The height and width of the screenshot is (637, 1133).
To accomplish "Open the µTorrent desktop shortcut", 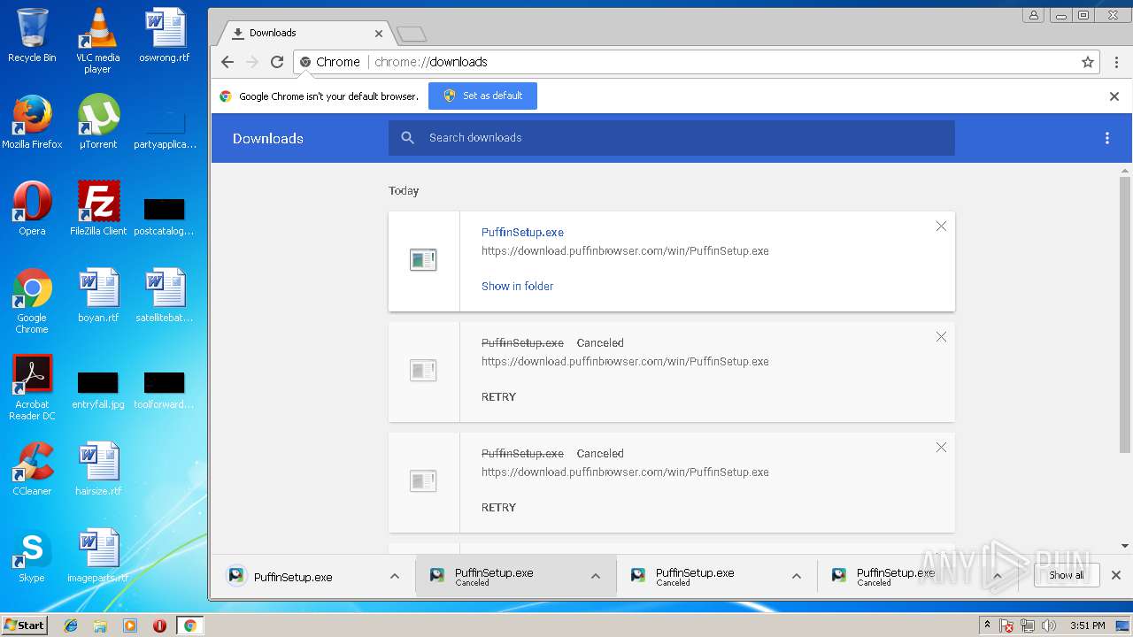I will click(x=98, y=122).
